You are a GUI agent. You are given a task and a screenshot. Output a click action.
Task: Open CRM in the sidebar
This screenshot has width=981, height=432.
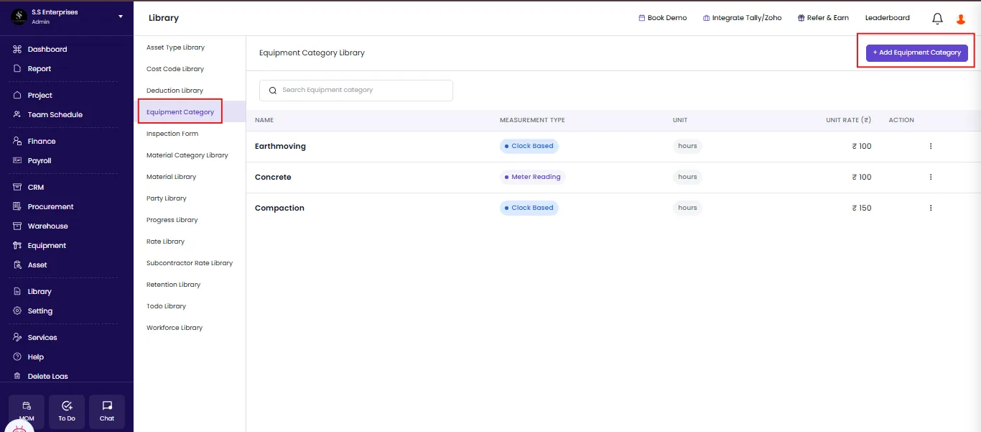(x=36, y=188)
